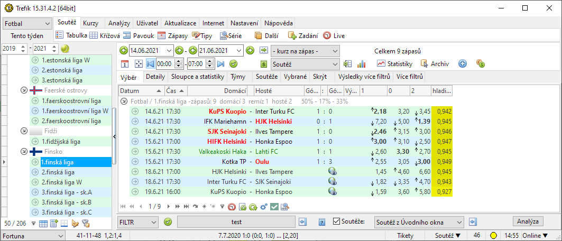Sort by the Datum column header

pos(141,91)
